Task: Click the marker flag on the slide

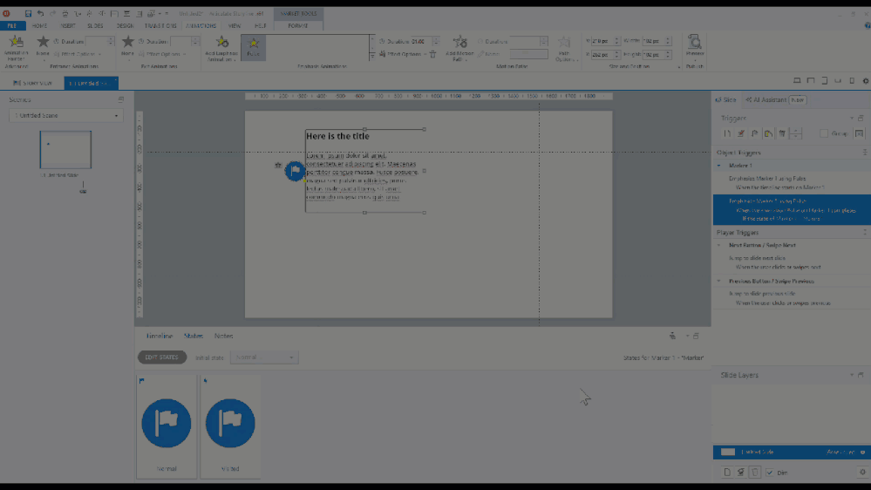Action: 295,171
